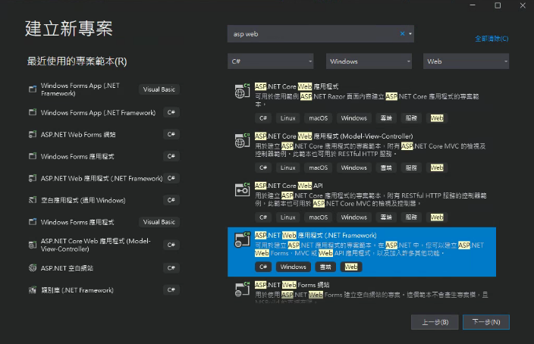This screenshot has height=344, width=534.
Task: Click the 類別庫 (.NET Framework) library icon
Action: click(x=33, y=290)
